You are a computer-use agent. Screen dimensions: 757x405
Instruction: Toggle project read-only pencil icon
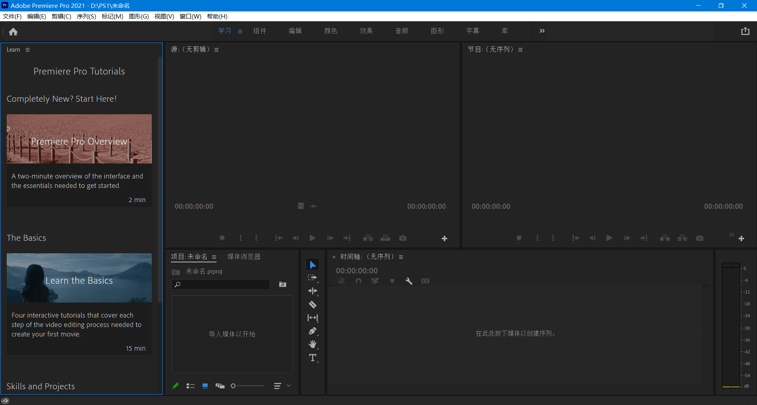pyautogui.click(x=175, y=386)
